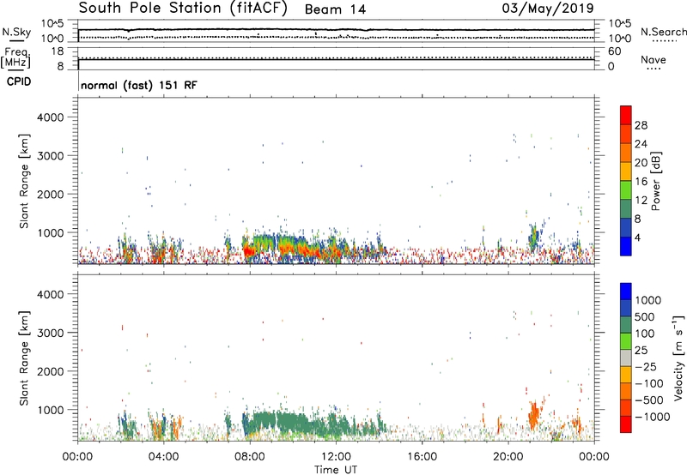Click the '-500' value on velocity color bar
687x475 pixels.
(649, 400)
